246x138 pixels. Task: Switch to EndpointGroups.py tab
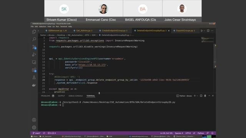(x=184, y=31)
